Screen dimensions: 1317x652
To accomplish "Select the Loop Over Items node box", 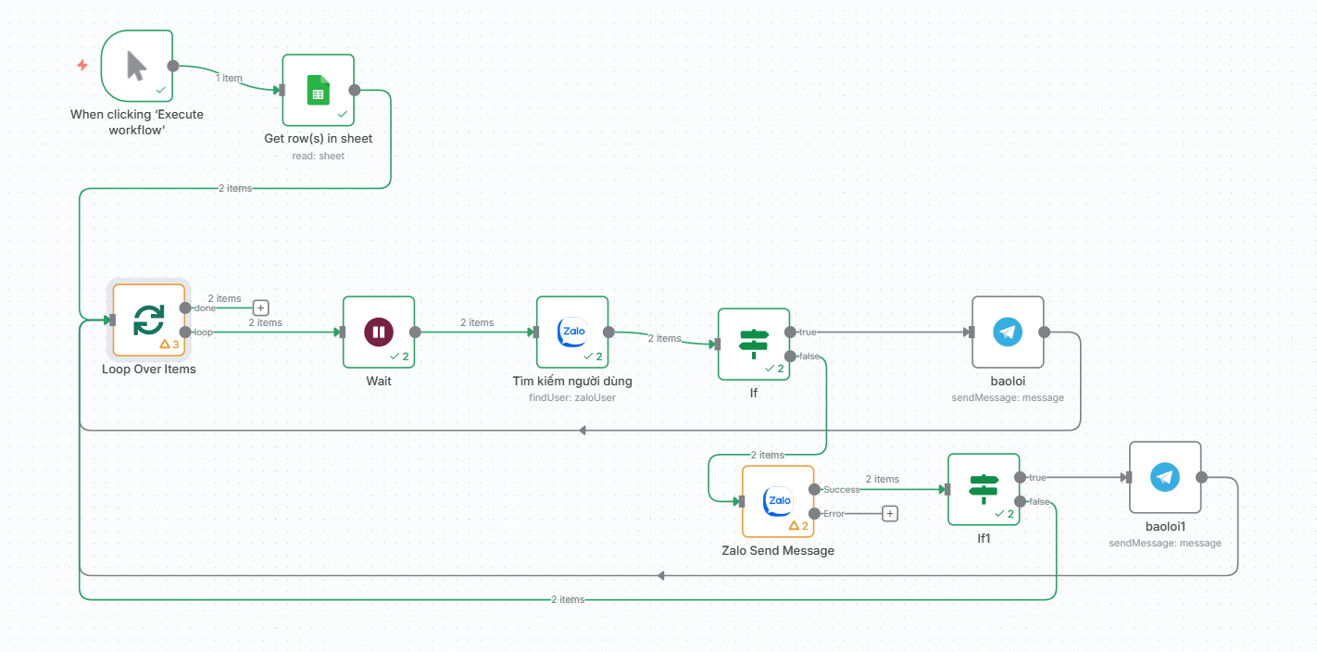I will point(148,320).
